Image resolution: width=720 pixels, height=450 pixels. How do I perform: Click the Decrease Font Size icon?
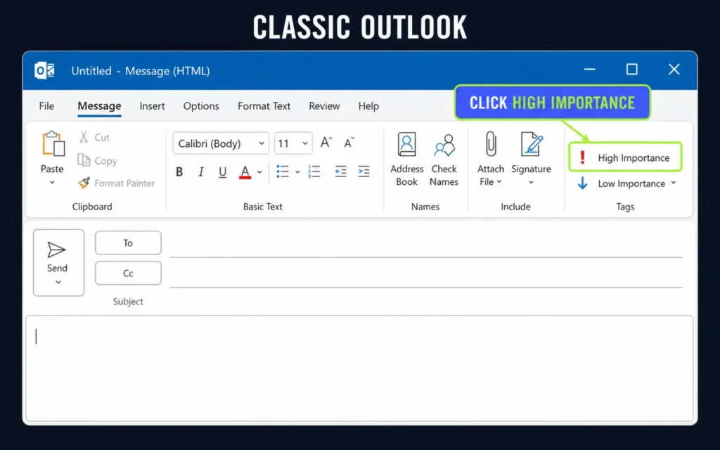pyautogui.click(x=349, y=142)
